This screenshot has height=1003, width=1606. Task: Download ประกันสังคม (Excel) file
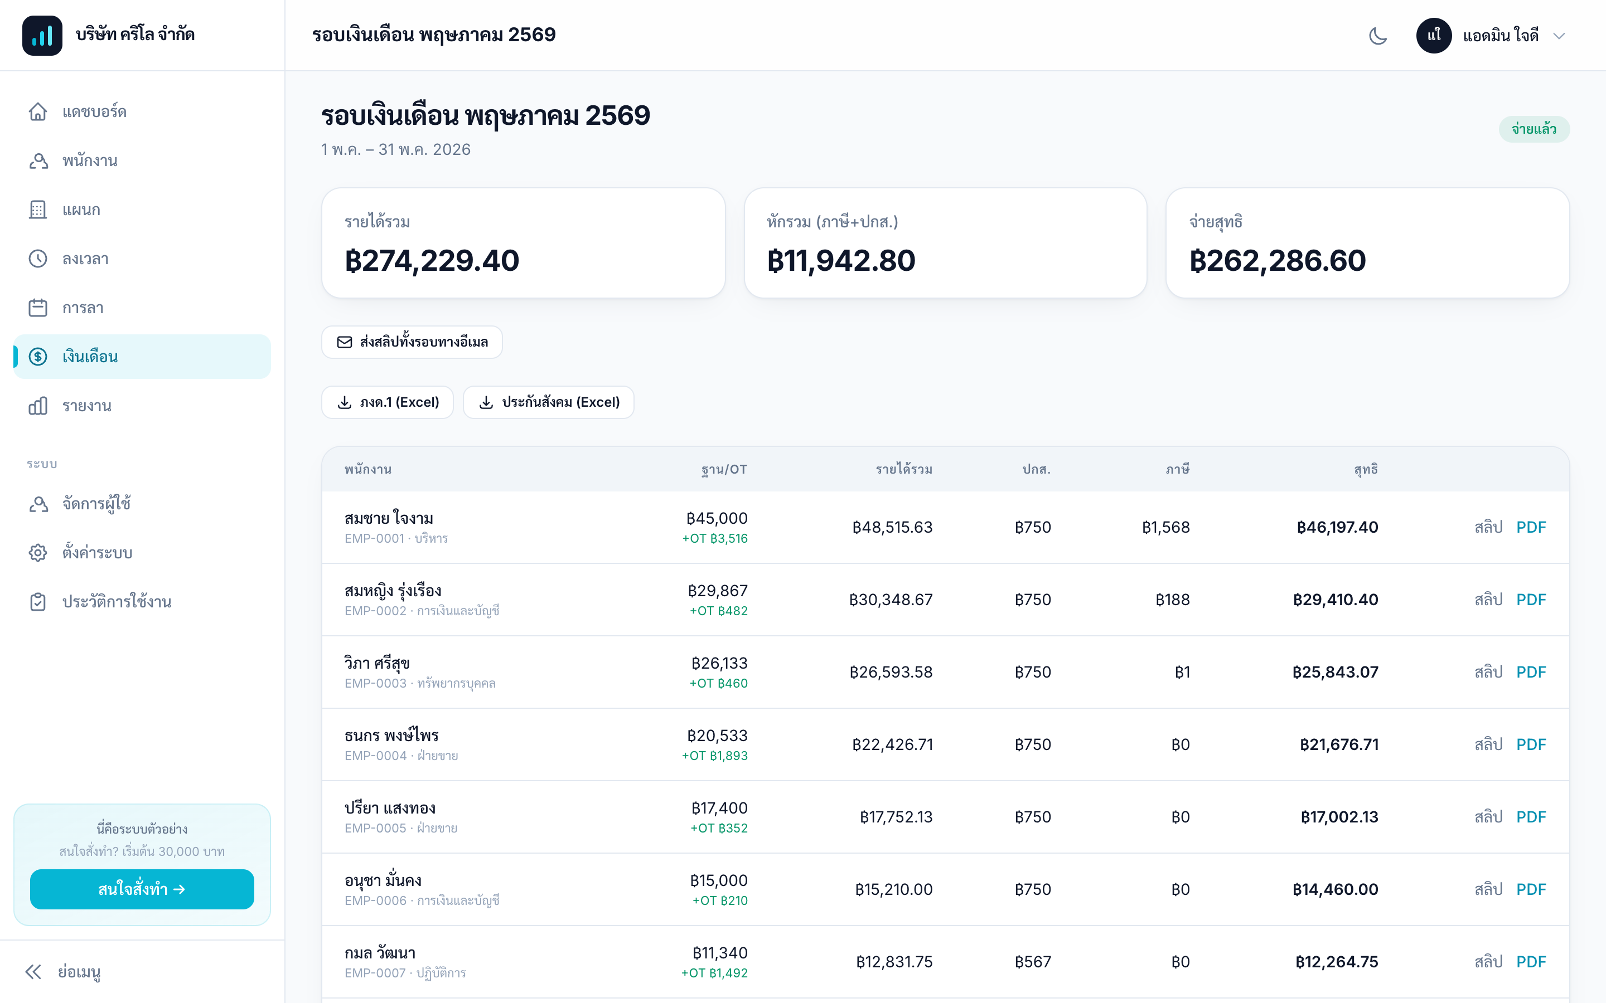tap(548, 403)
